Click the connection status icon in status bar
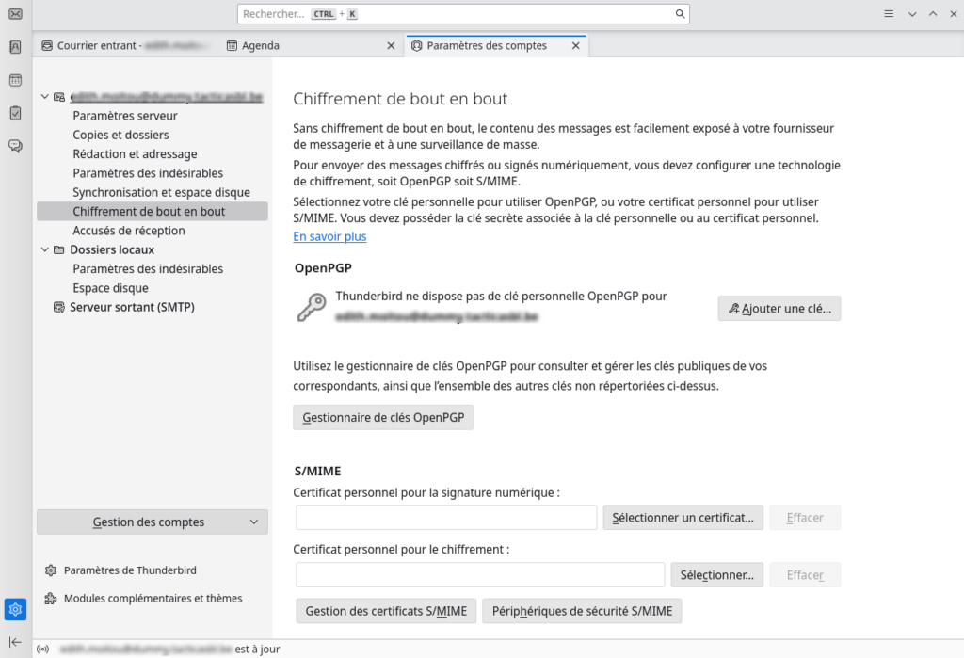Image resolution: width=964 pixels, height=658 pixels. (42, 649)
